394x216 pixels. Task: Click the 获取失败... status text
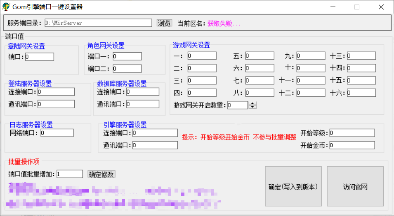coord(224,23)
